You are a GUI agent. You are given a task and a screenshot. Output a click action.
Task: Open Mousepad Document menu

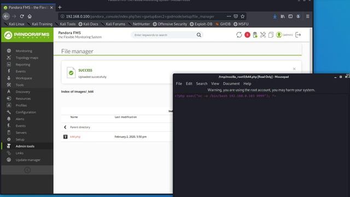point(231,84)
